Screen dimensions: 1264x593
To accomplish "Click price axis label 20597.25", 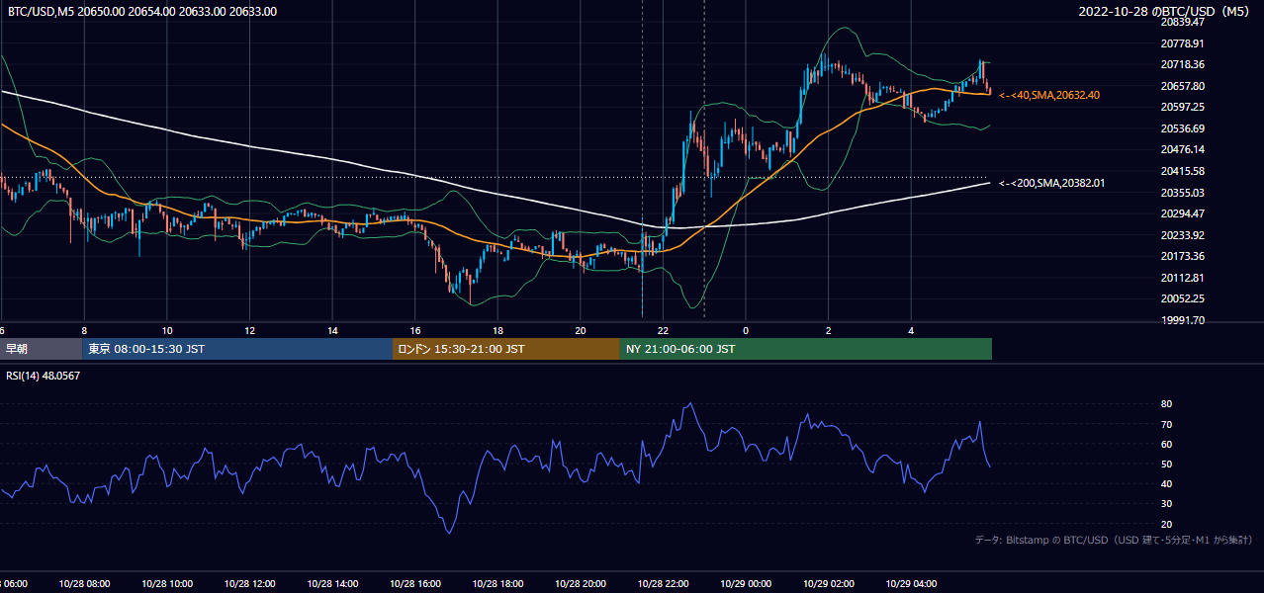I will tap(1182, 107).
